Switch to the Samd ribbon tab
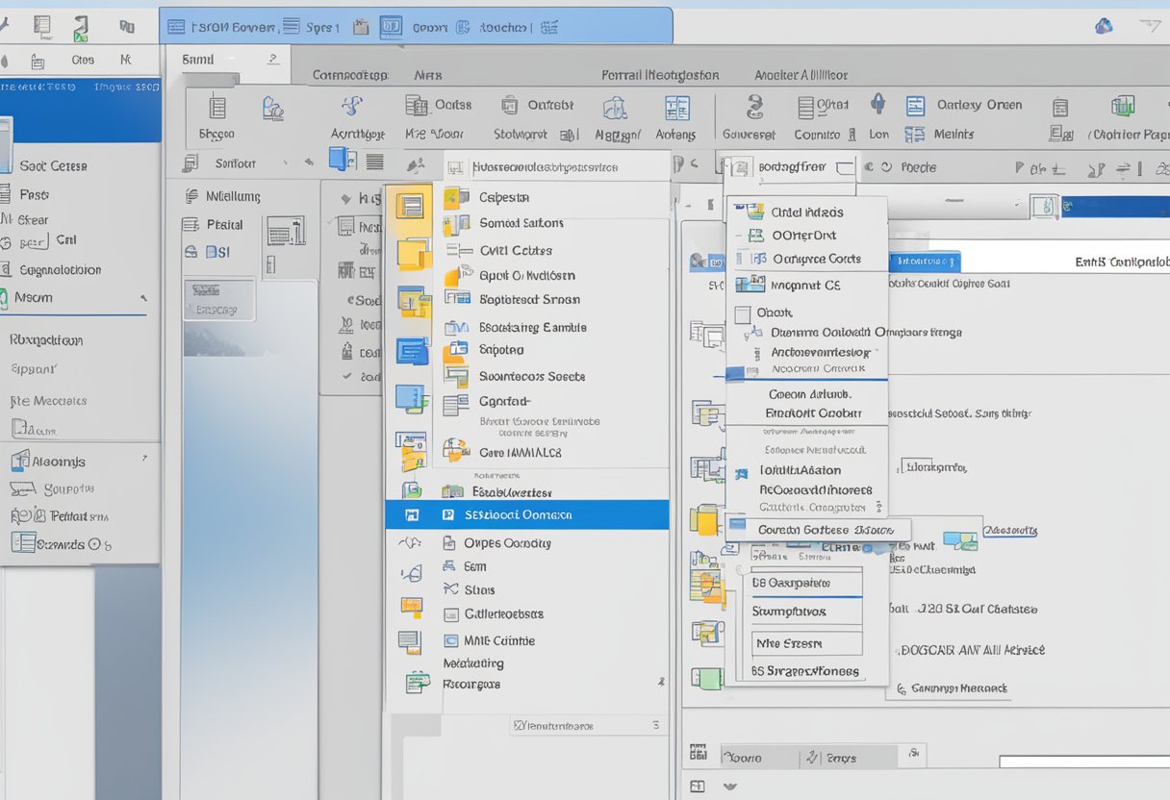The image size is (1170, 800). [199, 59]
